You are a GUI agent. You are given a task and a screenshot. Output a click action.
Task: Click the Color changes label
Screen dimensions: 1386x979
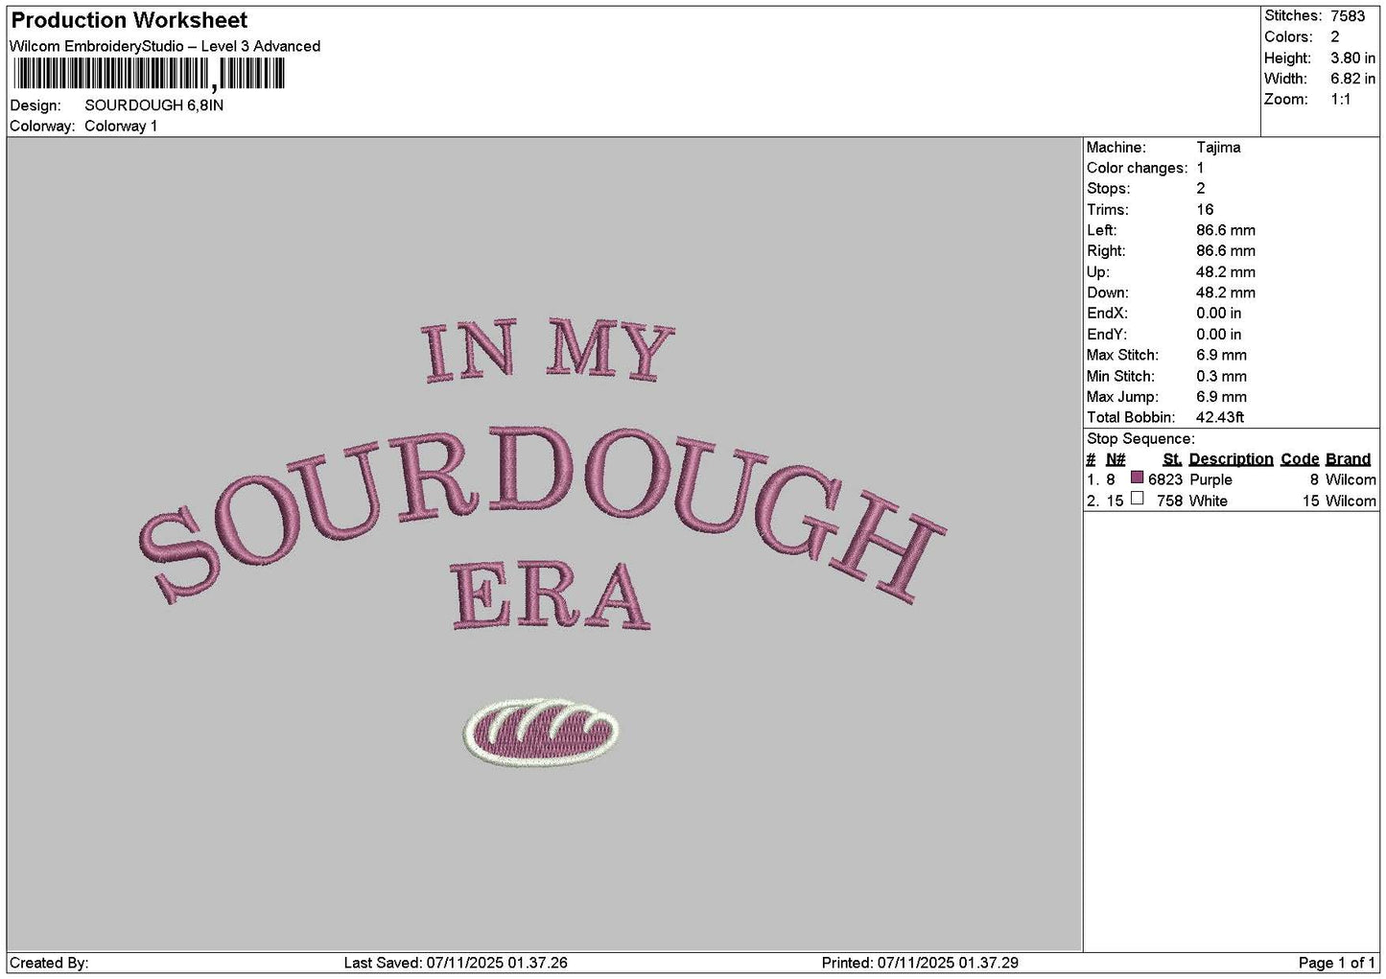click(x=1137, y=168)
